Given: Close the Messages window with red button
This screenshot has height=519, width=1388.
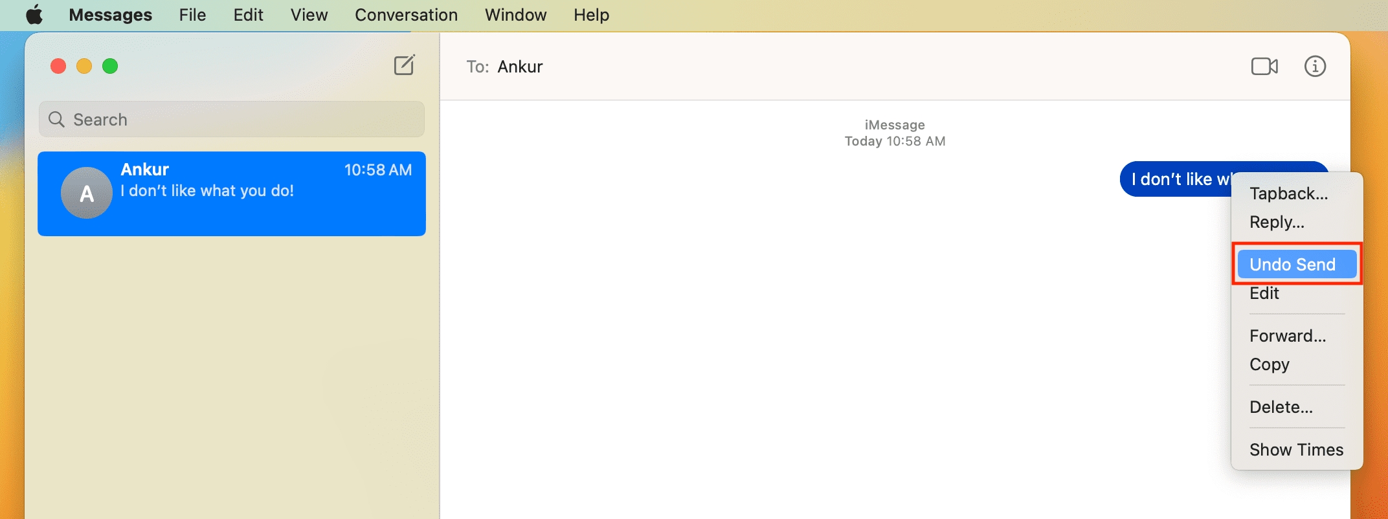Looking at the screenshot, I should (58, 66).
